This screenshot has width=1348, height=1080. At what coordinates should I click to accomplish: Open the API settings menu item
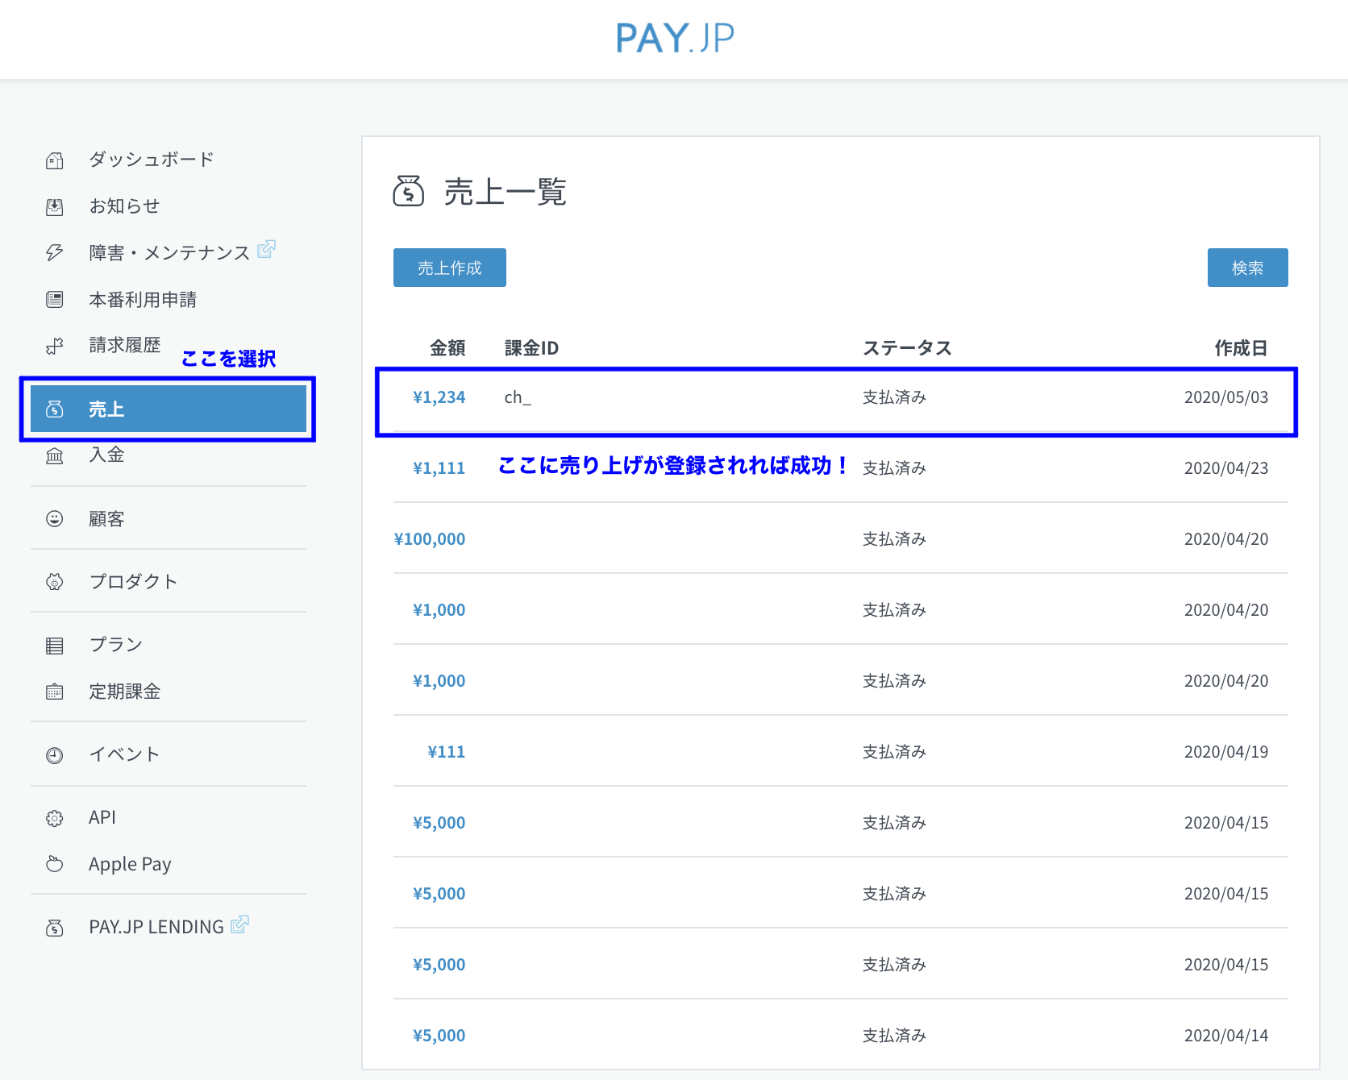coord(102,817)
